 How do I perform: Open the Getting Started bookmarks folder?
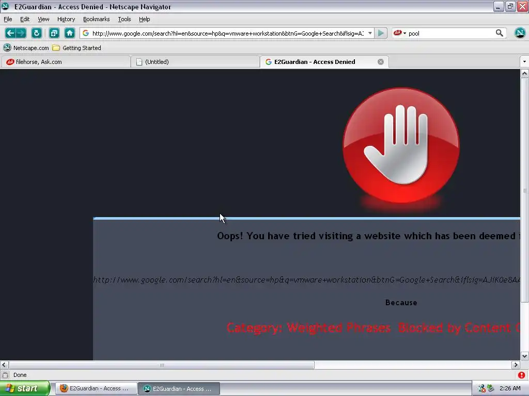tap(77, 48)
